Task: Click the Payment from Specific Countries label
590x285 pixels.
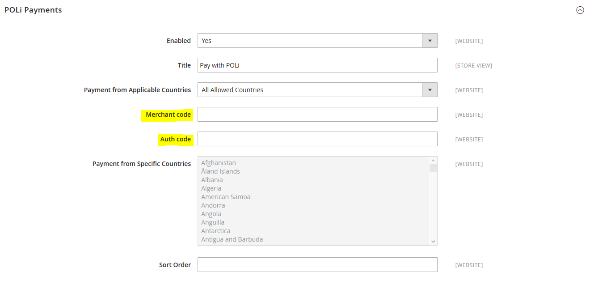Action: coord(142,164)
